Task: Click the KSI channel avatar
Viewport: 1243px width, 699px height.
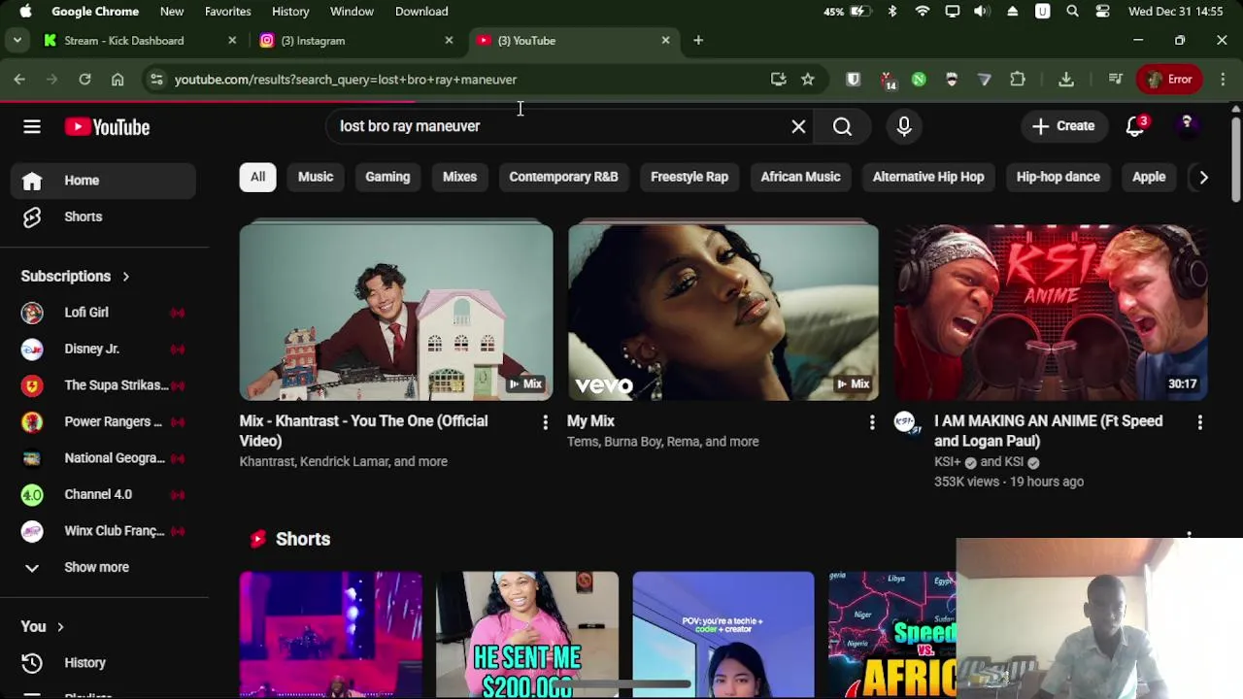Action: point(906,423)
